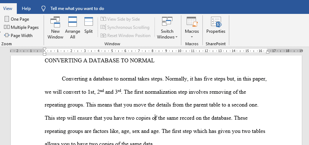Click the words 'parent table' in the document
The height and width of the screenshot is (145, 309).
[207, 105]
